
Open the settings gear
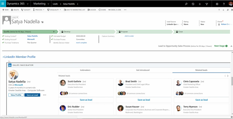coord(217,4)
